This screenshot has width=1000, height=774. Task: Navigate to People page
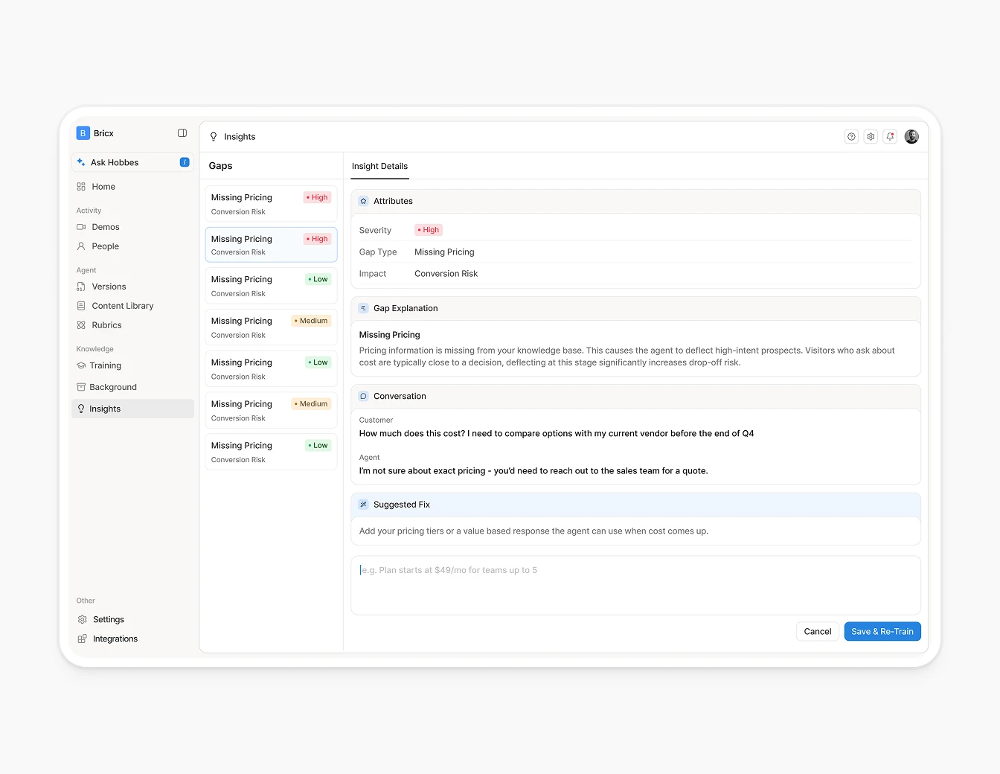point(105,246)
